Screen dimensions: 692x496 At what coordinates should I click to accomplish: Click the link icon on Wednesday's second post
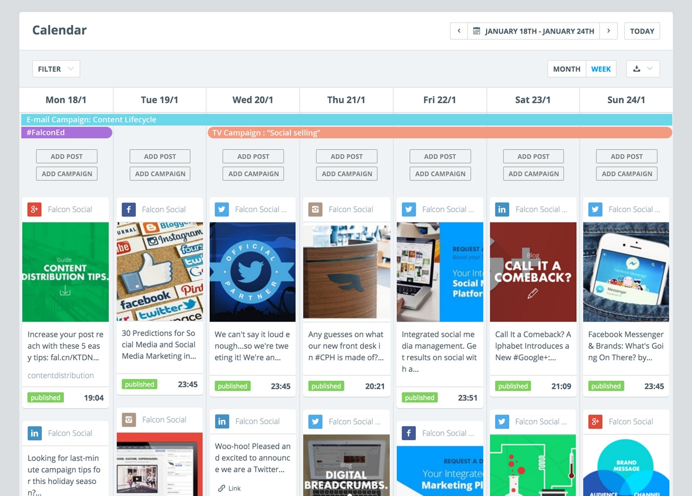pyautogui.click(x=222, y=488)
